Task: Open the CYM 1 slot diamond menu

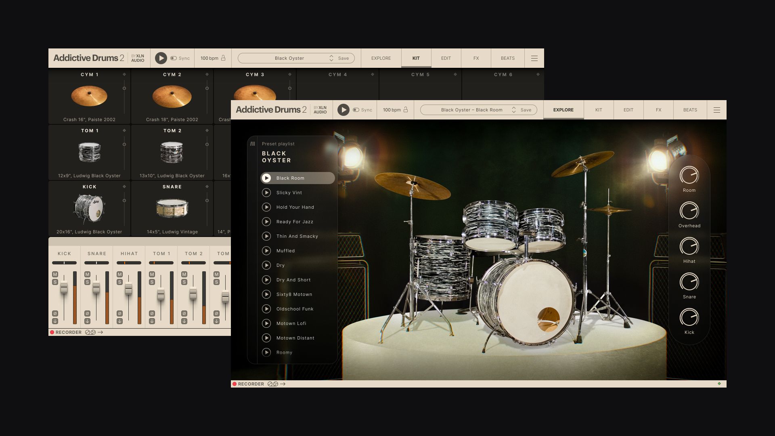Action: tap(124, 74)
